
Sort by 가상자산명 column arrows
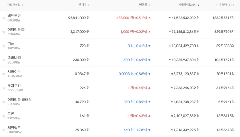click(23, 5)
